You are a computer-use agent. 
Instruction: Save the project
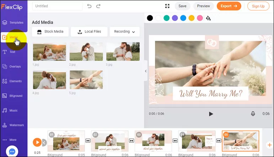182,6
